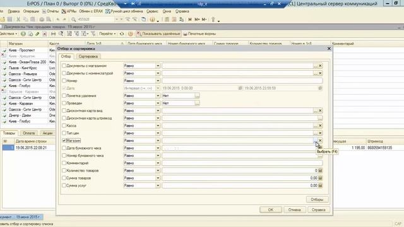
Task: Uncheck the Магазин filter checkbox
Action: click(64, 141)
